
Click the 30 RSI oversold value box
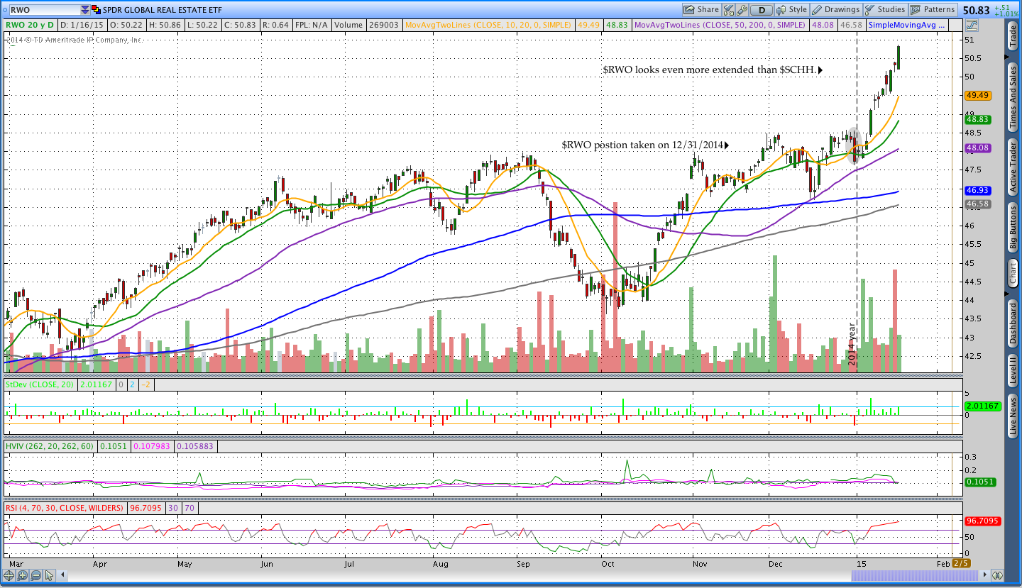(x=172, y=508)
